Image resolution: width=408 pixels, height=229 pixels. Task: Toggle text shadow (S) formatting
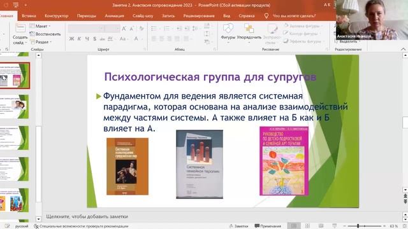point(95,39)
